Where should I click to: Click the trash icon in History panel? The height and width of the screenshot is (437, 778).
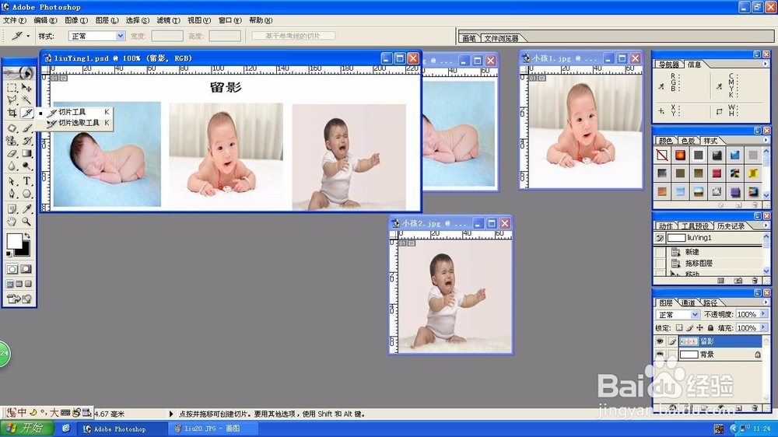point(755,281)
